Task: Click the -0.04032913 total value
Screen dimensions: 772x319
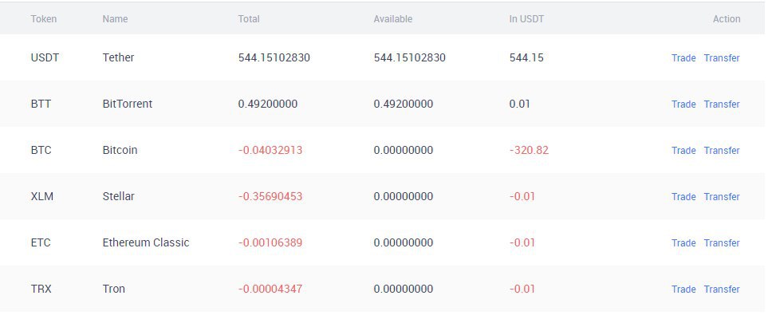Action: (270, 150)
